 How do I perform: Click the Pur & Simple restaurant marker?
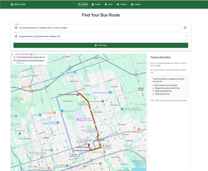[54, 113]
